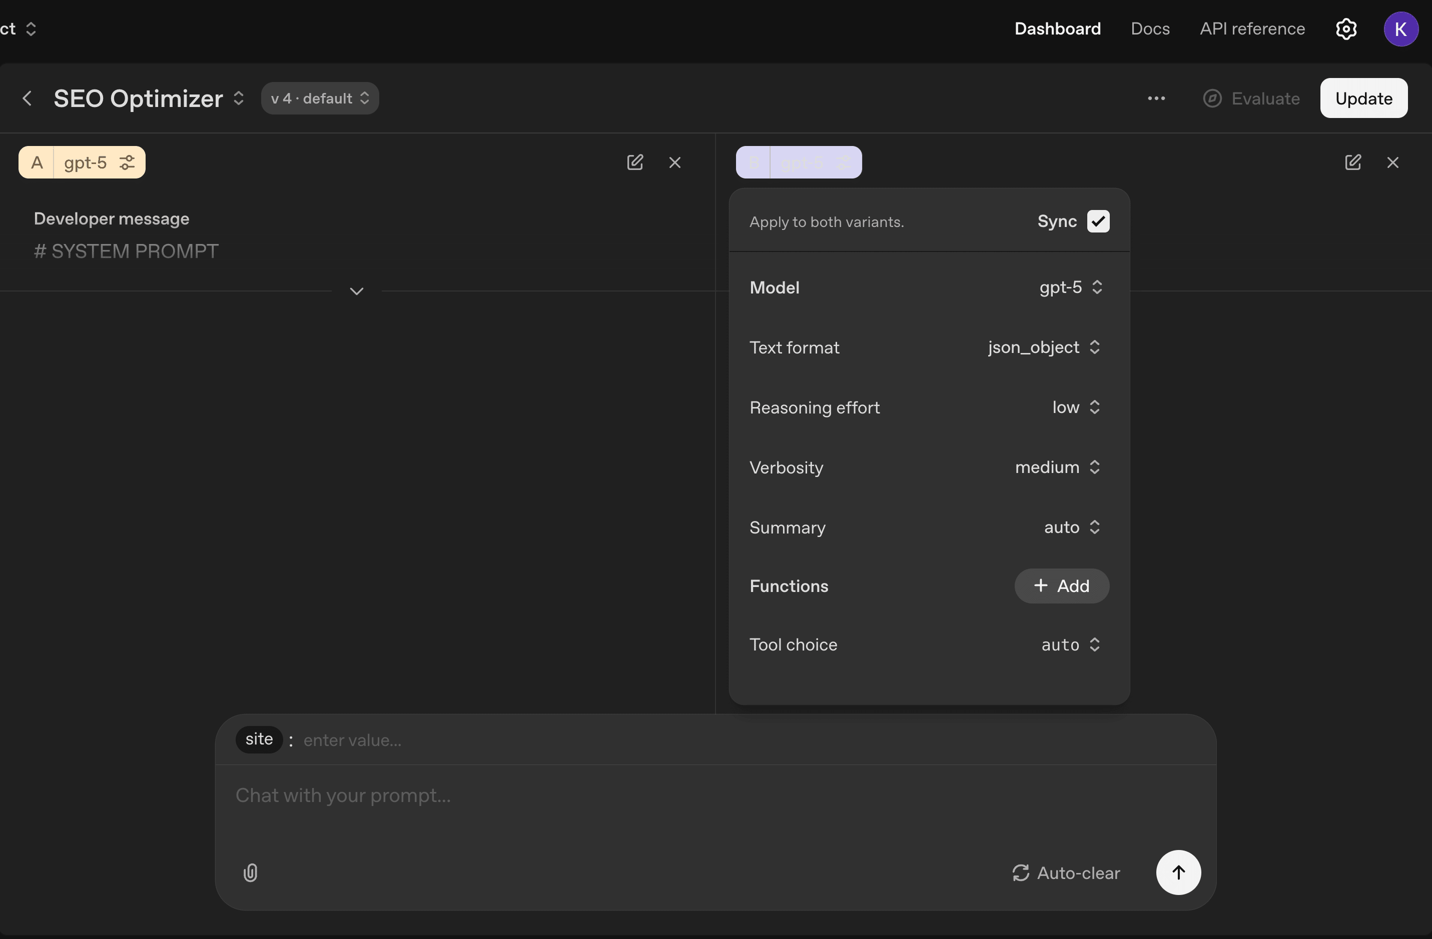Click edit icon in variant A panel
This screenshot has height=939, width=1432.
point(635,162)
